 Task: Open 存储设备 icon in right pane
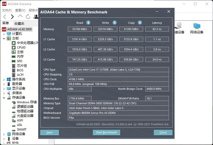(179, 28)
